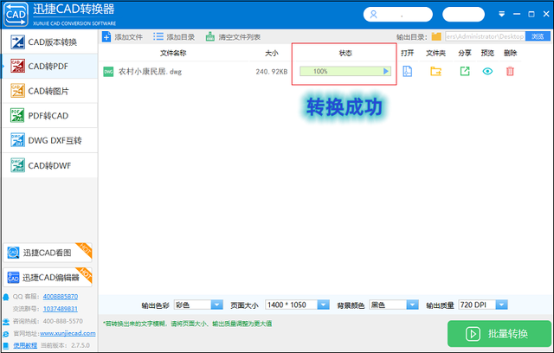
Task: Open the www.xunjiecad.com website link
Action: [68, 333]
